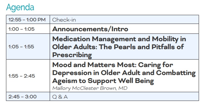Screen dimensions: 204x104
Task: Click the Check-in row text
Action: click(64, 20)
